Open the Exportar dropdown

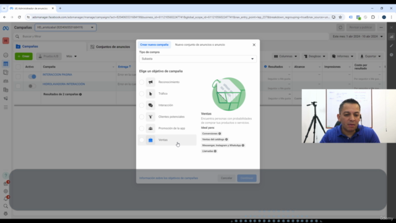click(x=371, y=56)
